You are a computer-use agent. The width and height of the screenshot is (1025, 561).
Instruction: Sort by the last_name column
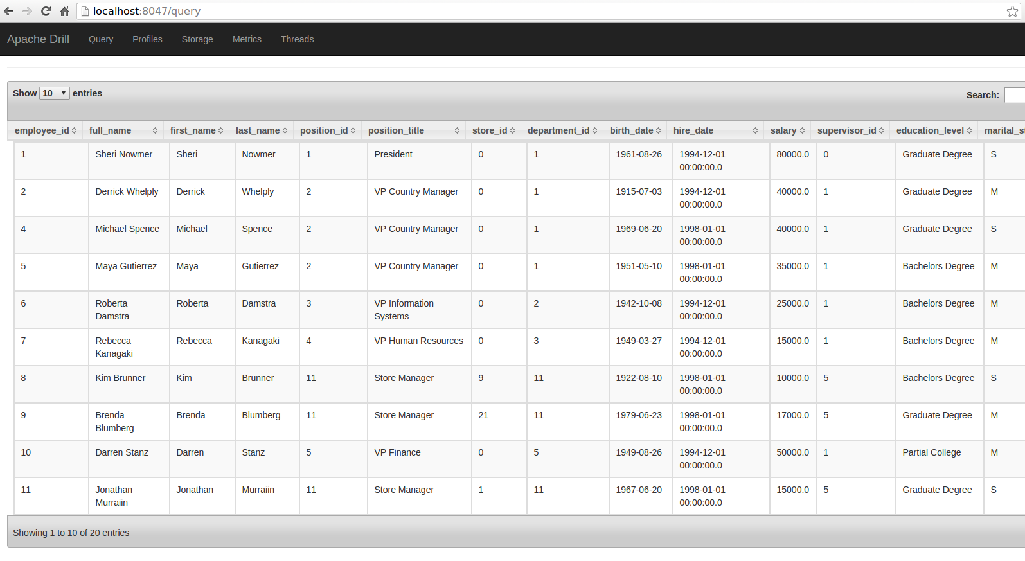click(261, 130)
